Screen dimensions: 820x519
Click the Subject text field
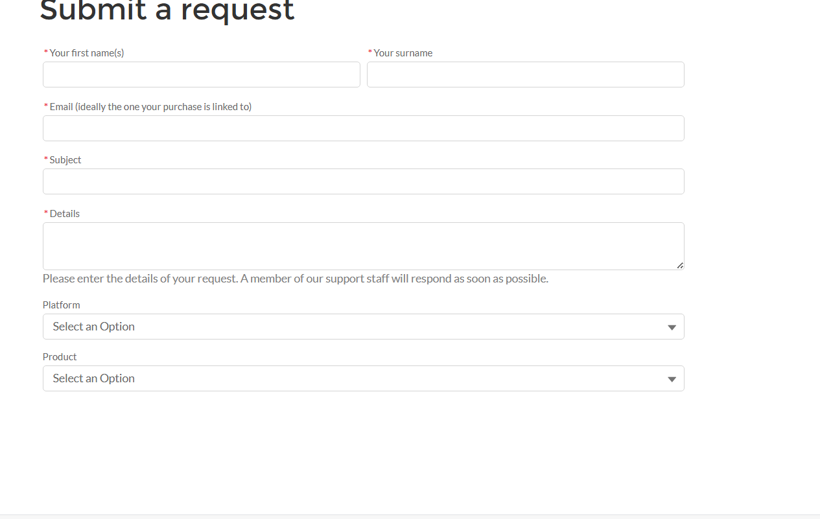click(363, 181)
